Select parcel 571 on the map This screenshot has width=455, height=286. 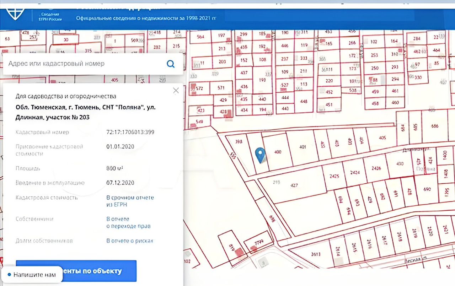point(221,88)
